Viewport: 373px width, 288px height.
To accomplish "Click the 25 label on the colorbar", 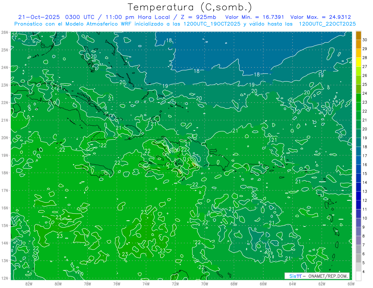I will click(365, 85).
